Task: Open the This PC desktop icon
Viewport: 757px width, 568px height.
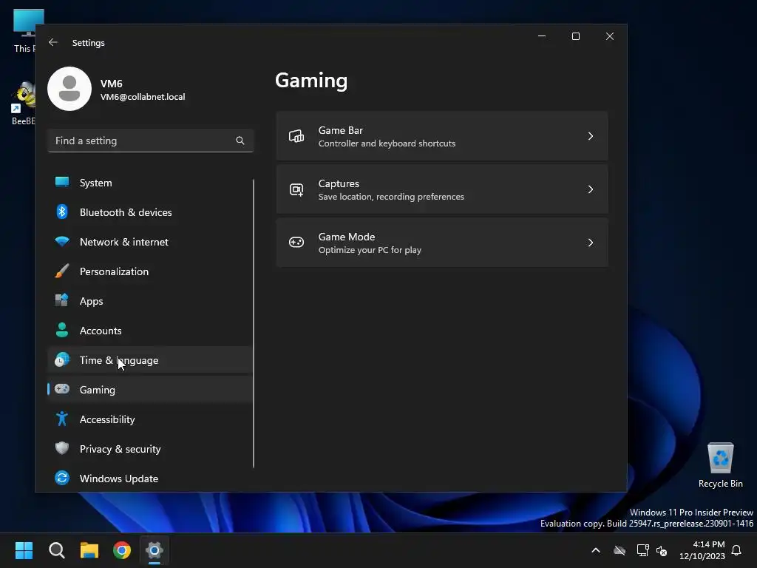Action: [x=24, y=30]
